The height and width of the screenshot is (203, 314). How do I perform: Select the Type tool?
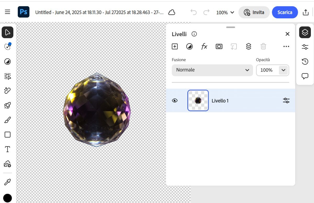point(7,149)
